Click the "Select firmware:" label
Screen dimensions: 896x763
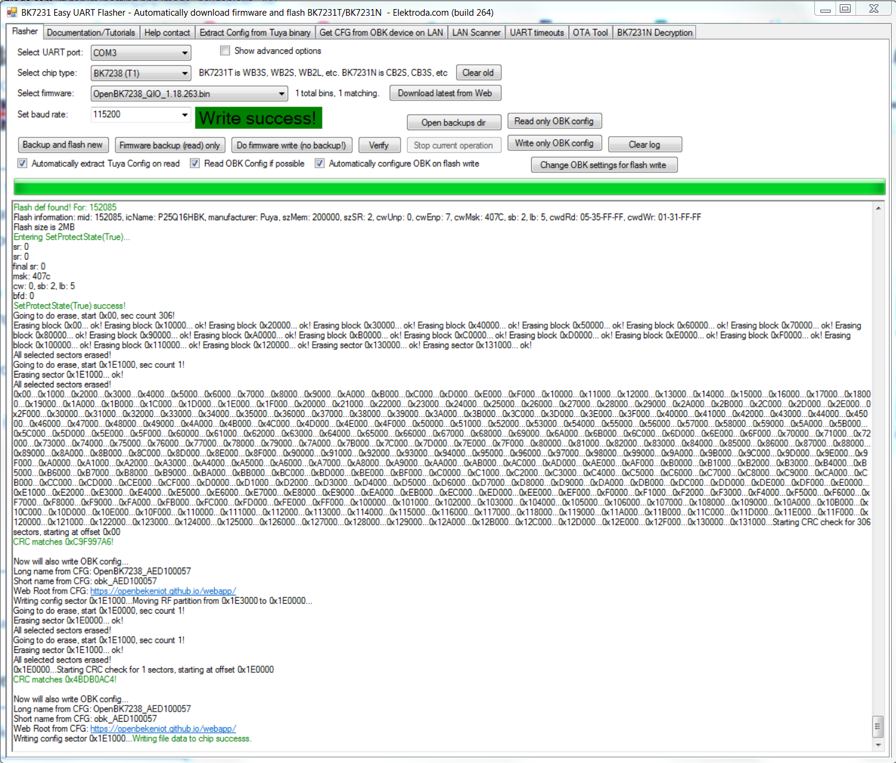[45, 93]
